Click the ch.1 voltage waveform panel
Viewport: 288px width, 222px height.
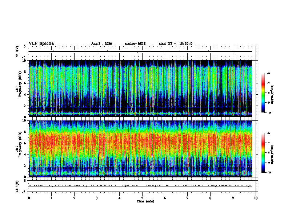[142, 52]
